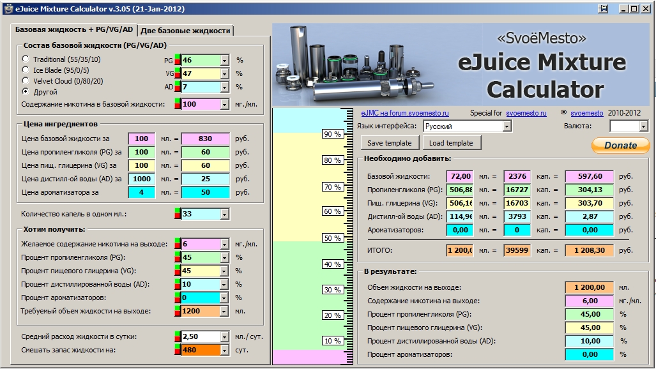Expand the required volume 1200 мл. dropdown
Image resolution: width=656 pixels, height=369 pixels.
[225, 311]
